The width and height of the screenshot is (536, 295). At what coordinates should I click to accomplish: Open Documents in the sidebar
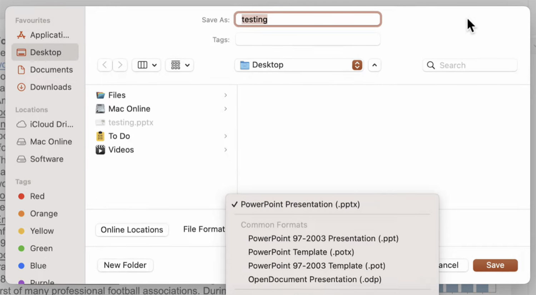45,70
